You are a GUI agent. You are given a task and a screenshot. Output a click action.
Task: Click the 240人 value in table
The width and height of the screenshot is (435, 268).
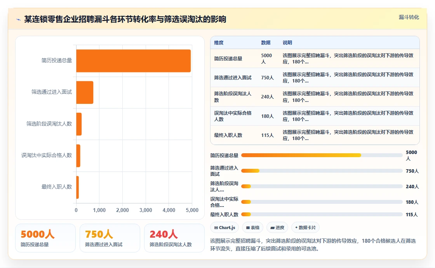pyautogui.click(x=267, y=97)
